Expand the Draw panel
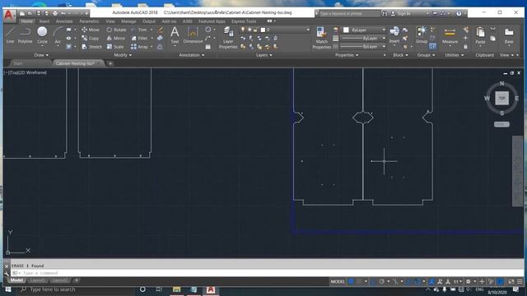The image size is (527, 296). pos(41,55)
